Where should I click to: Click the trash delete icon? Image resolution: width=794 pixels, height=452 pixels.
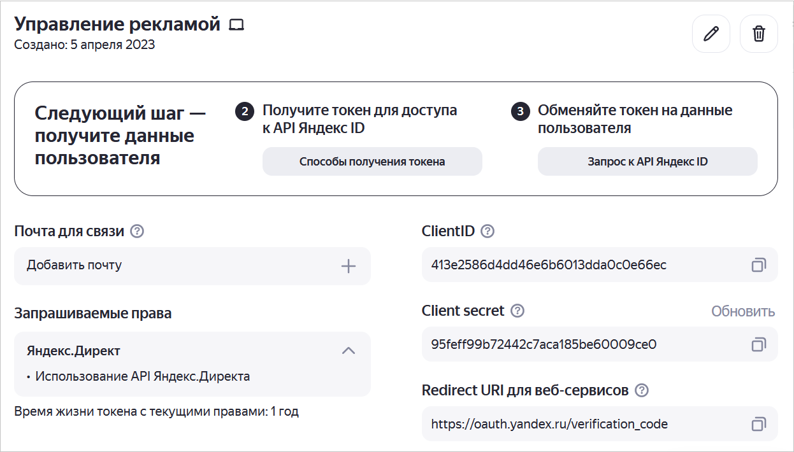click(x=758, y=34)
